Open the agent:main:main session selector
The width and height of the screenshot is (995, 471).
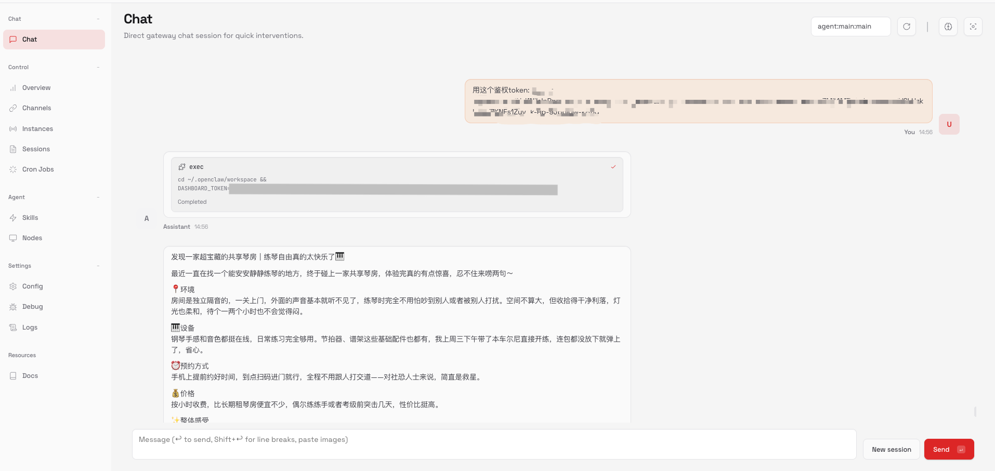point(850,27)
